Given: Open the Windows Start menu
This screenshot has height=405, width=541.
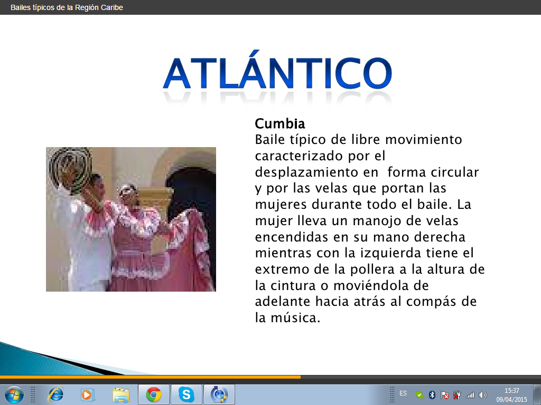Looking at the screenshot, I should [x=14, y=394].
